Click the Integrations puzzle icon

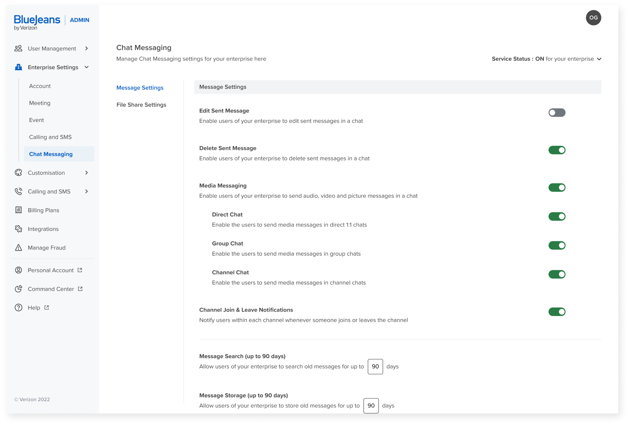click(18, 229)
